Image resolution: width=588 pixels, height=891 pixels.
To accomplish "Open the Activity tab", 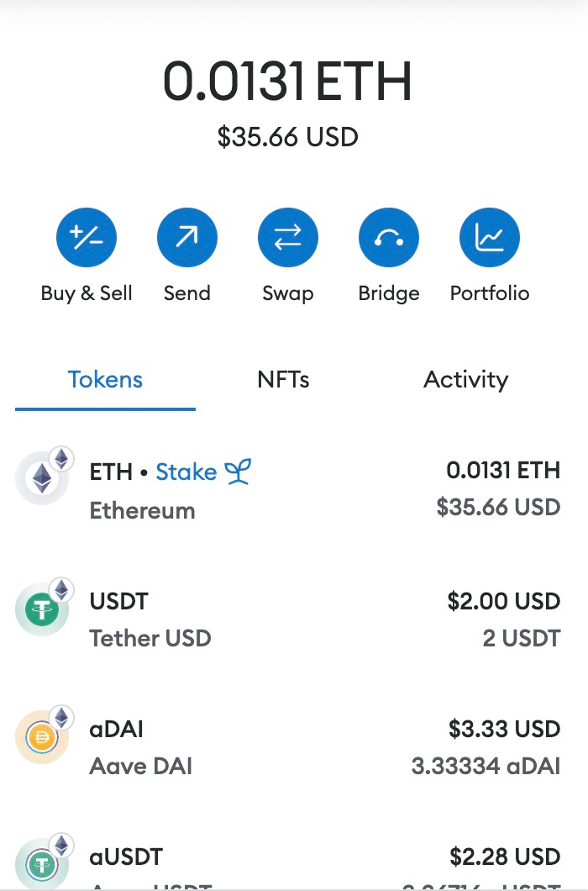I will coord(465,380).
